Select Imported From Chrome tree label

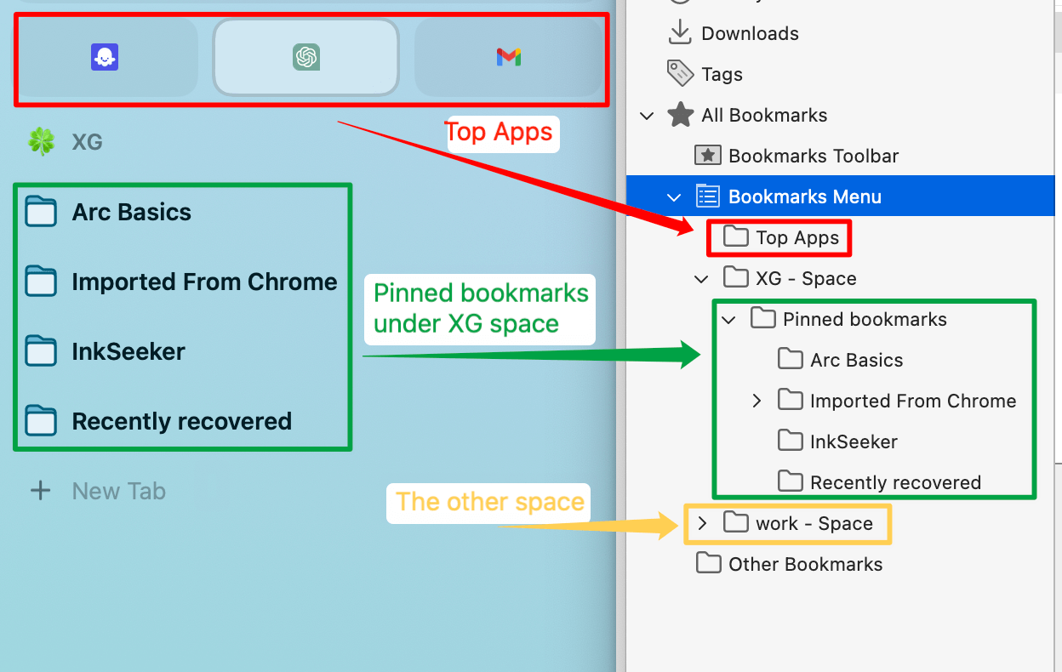click(x=913, y=401)
